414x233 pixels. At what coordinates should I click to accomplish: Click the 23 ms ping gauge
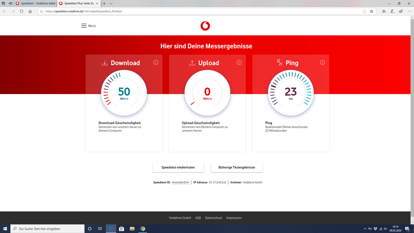[x=291, y=93]
